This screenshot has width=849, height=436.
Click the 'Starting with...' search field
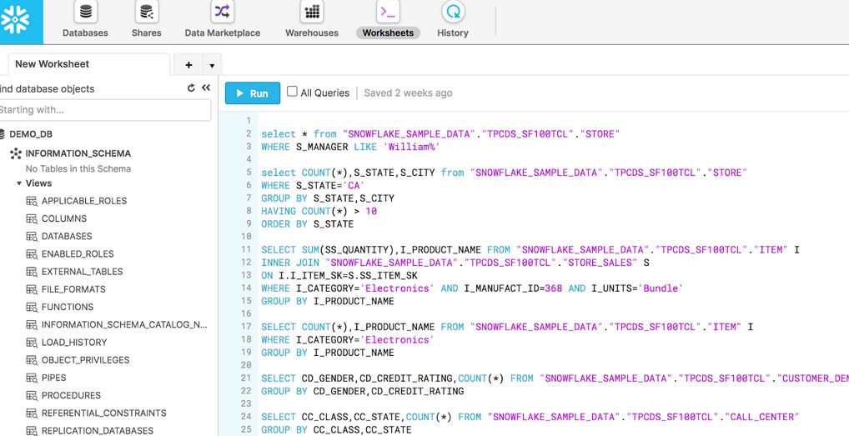click(x=104, y=110)
